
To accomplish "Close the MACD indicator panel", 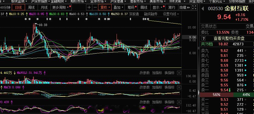I will [179, 87].
